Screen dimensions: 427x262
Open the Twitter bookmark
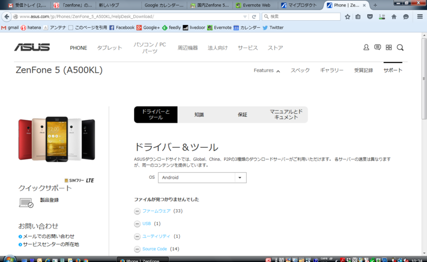click(273, 28)
